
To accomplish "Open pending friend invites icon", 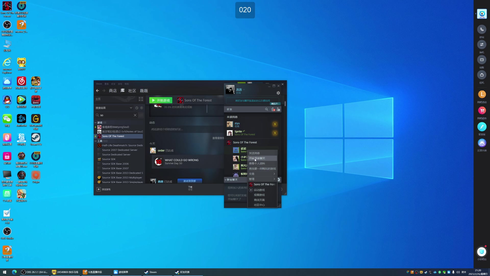I will [x=273, y=109].
